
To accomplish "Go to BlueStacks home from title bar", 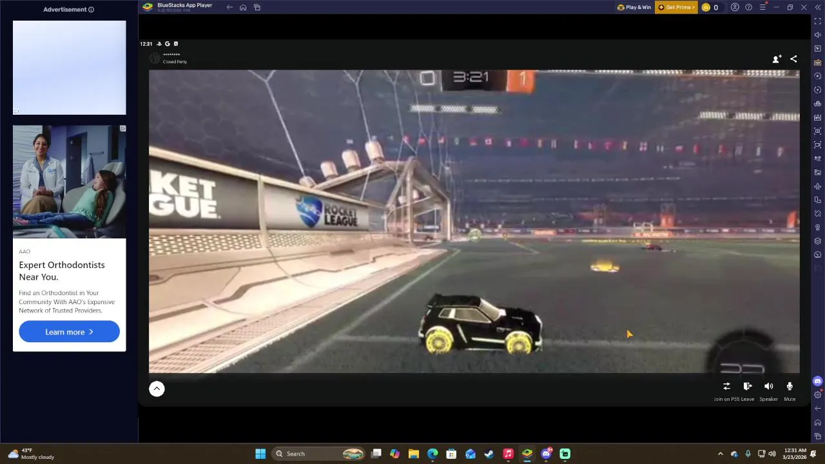I will point(243,7).
